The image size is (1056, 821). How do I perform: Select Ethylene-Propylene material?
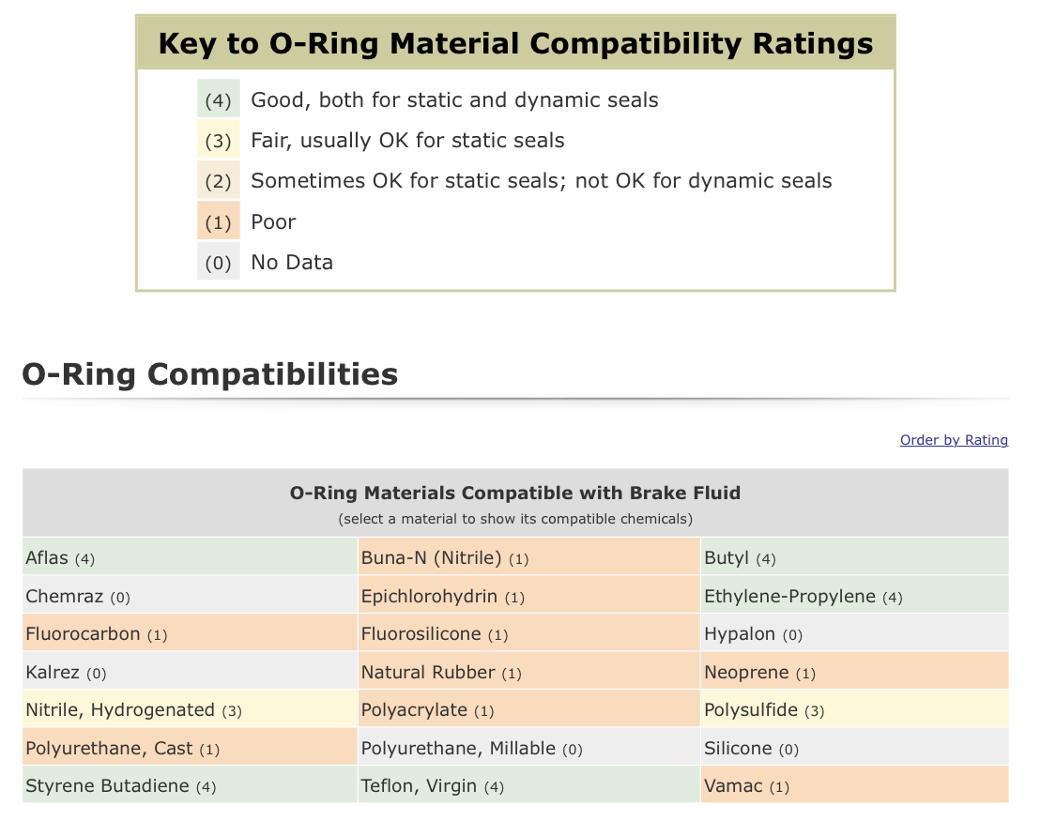pyautogui.click(x=854, y=596)
